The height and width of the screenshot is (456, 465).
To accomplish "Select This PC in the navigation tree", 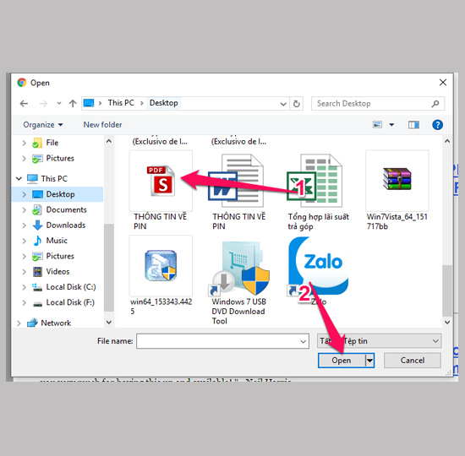I will 54,179.
